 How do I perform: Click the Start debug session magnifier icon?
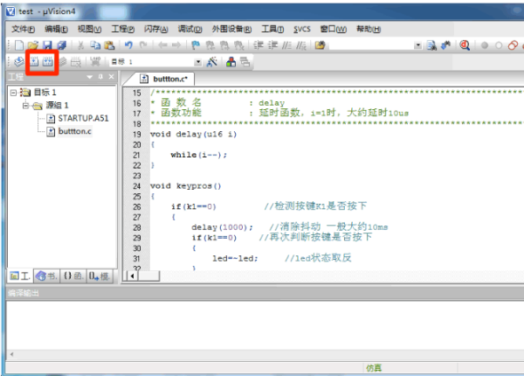[465, 45]
